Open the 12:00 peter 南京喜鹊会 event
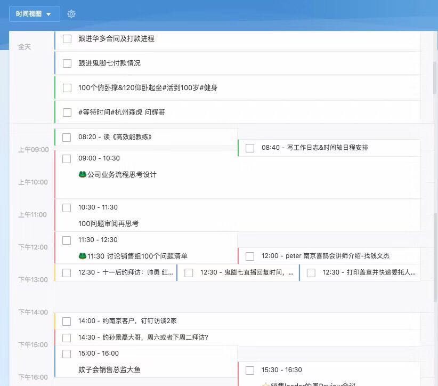The width and height of the screenshot is (438, 386). coord(325,256)
